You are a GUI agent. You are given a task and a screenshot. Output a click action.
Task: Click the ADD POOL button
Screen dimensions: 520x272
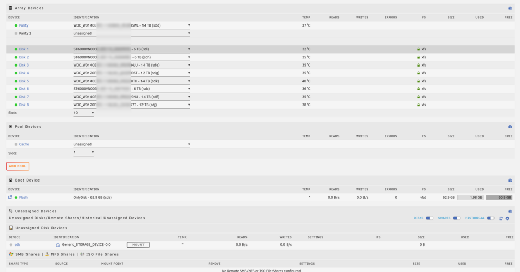pyautogui.click(x=18, y=166)
